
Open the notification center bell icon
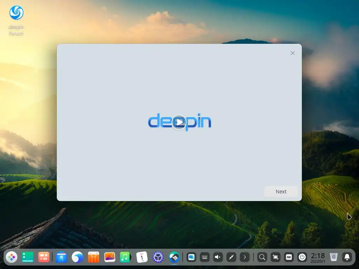click(347, 257)
